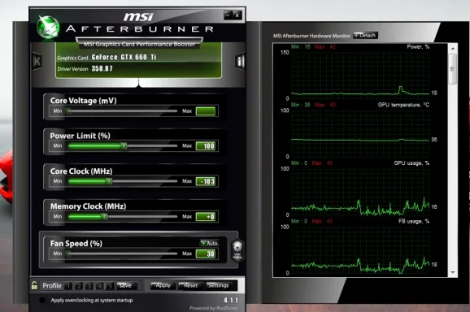
Task: Click the version number 4.1.1
Action: tap(230, 300)
